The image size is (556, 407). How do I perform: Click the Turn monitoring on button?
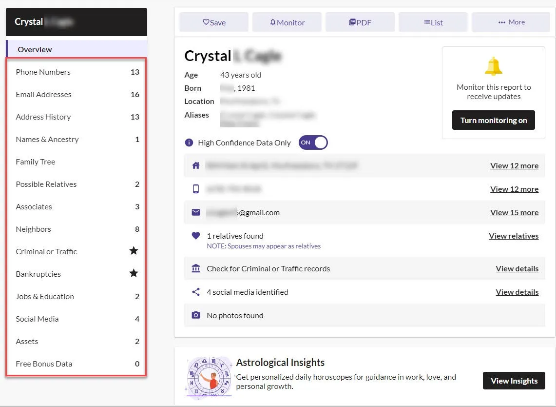493,120
